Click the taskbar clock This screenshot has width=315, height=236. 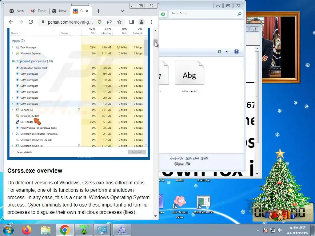coord(297,230)
